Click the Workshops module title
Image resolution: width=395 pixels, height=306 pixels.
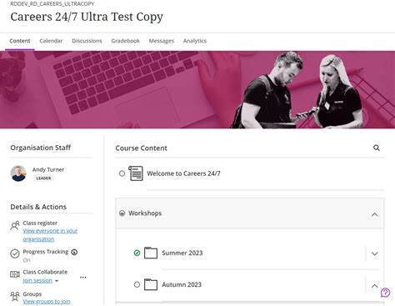tap(145, 213)
